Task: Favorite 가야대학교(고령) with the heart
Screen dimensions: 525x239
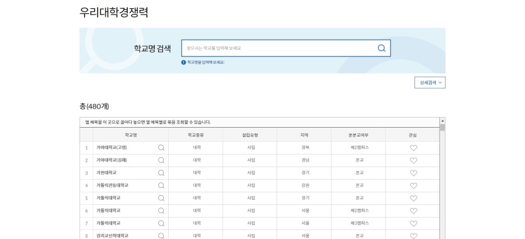Action: pos(413,148)
